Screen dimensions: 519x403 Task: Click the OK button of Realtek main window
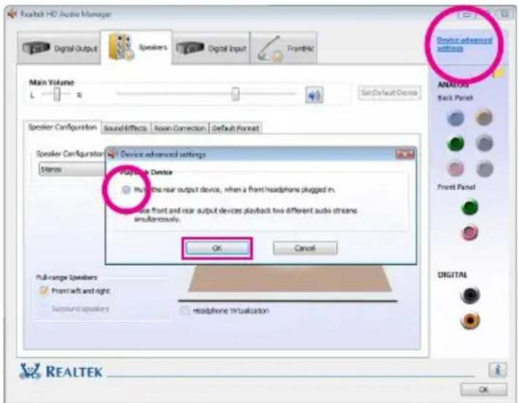pyautogui.click(x=483, y=390)
